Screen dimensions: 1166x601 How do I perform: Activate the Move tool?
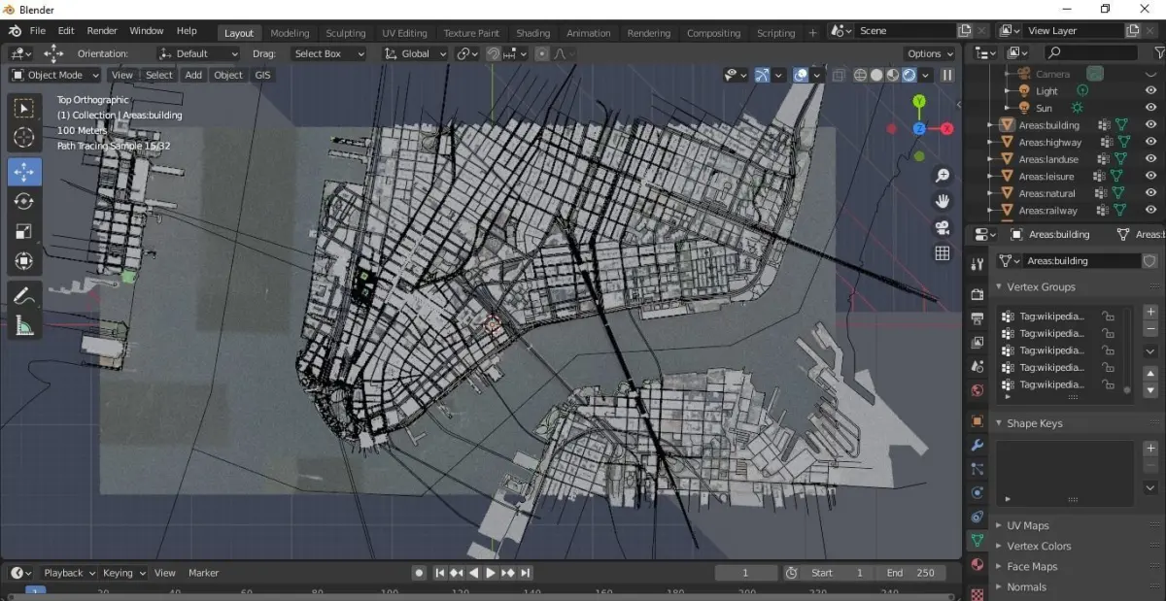click(24, 171)
